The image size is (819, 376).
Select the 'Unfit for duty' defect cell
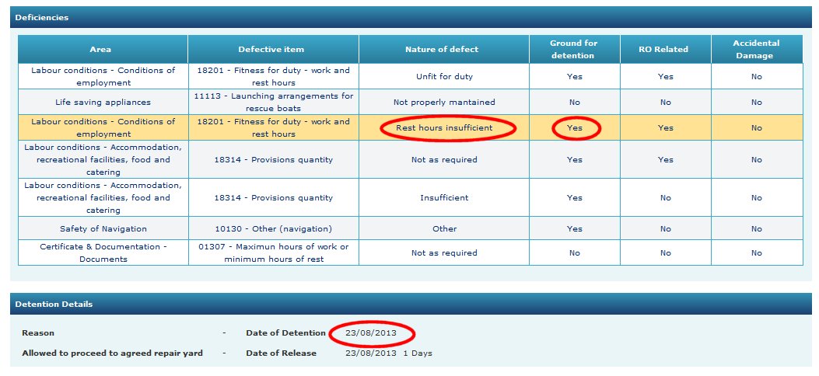tap(444, 77)
